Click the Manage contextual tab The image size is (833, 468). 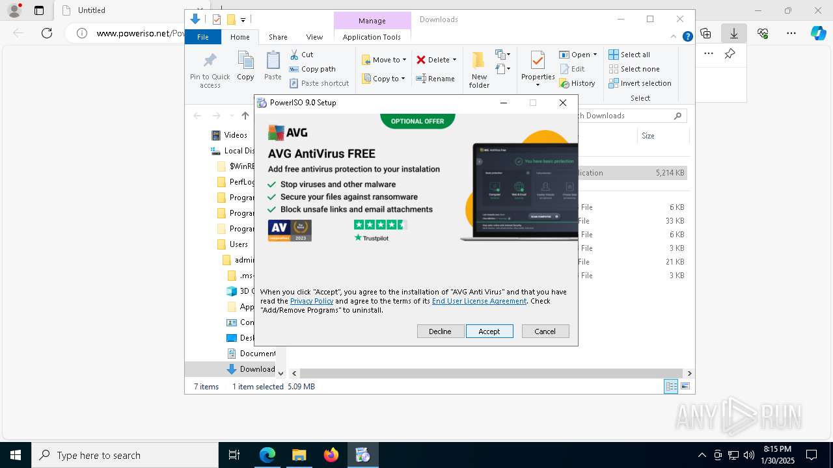pyautogui.click(x=372, y=21)
